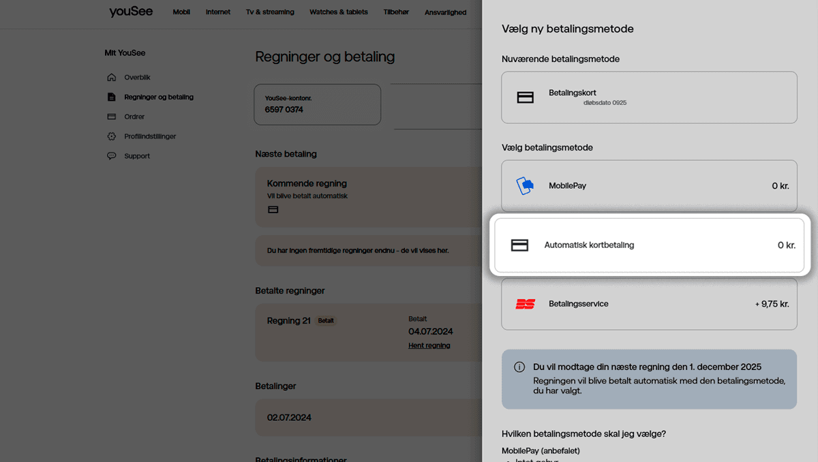Click the card icon in Automatisk kortbetaling
Image resolution: width=818 pixels, height=462 pixels.
[x=519, y=245]
